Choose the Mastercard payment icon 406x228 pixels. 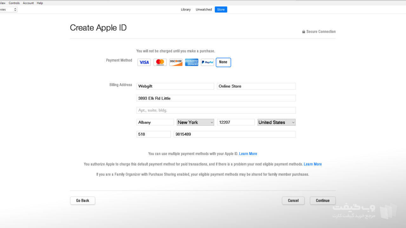coord(160,62)
